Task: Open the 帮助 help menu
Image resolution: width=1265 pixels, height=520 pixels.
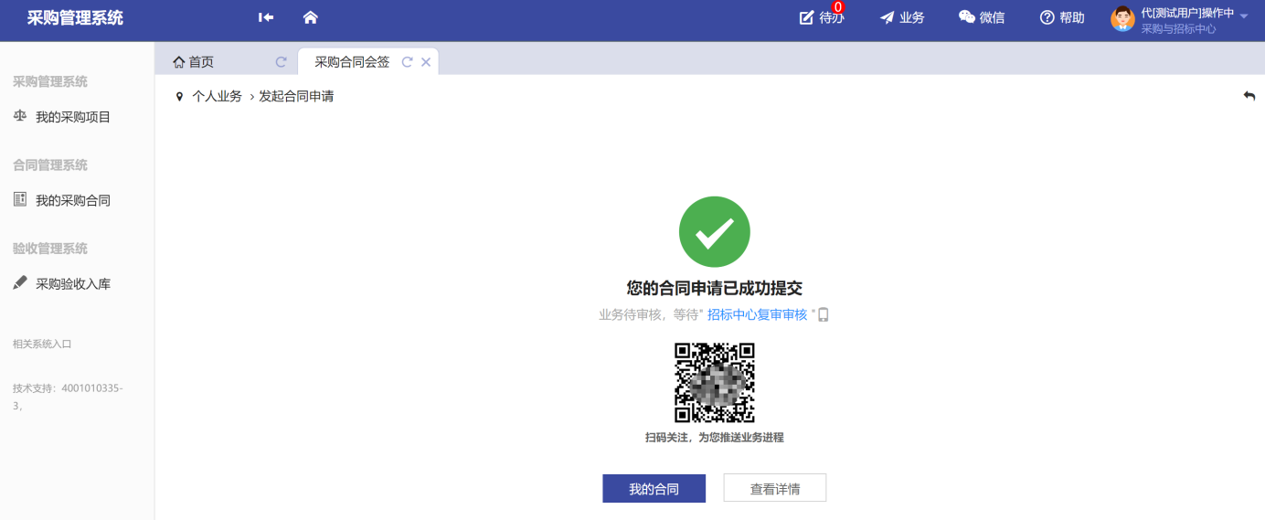Action: click(x=1062, y=17)
